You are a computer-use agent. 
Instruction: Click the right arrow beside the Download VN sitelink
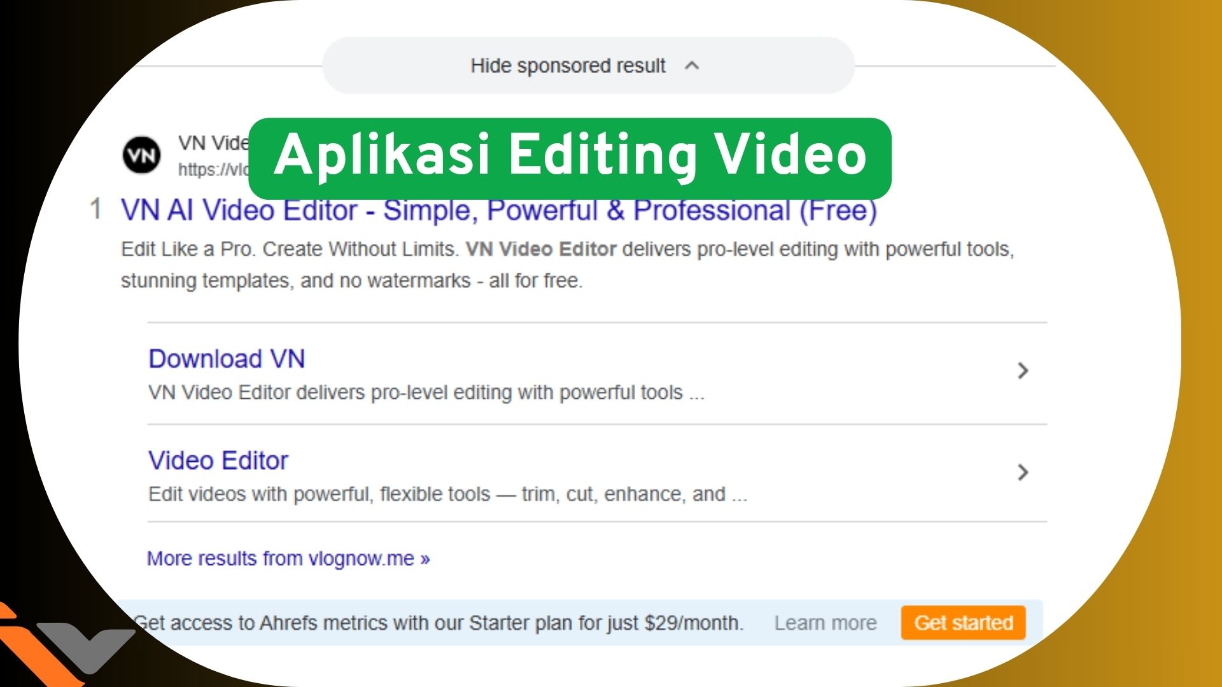[x=1023, y=371]
